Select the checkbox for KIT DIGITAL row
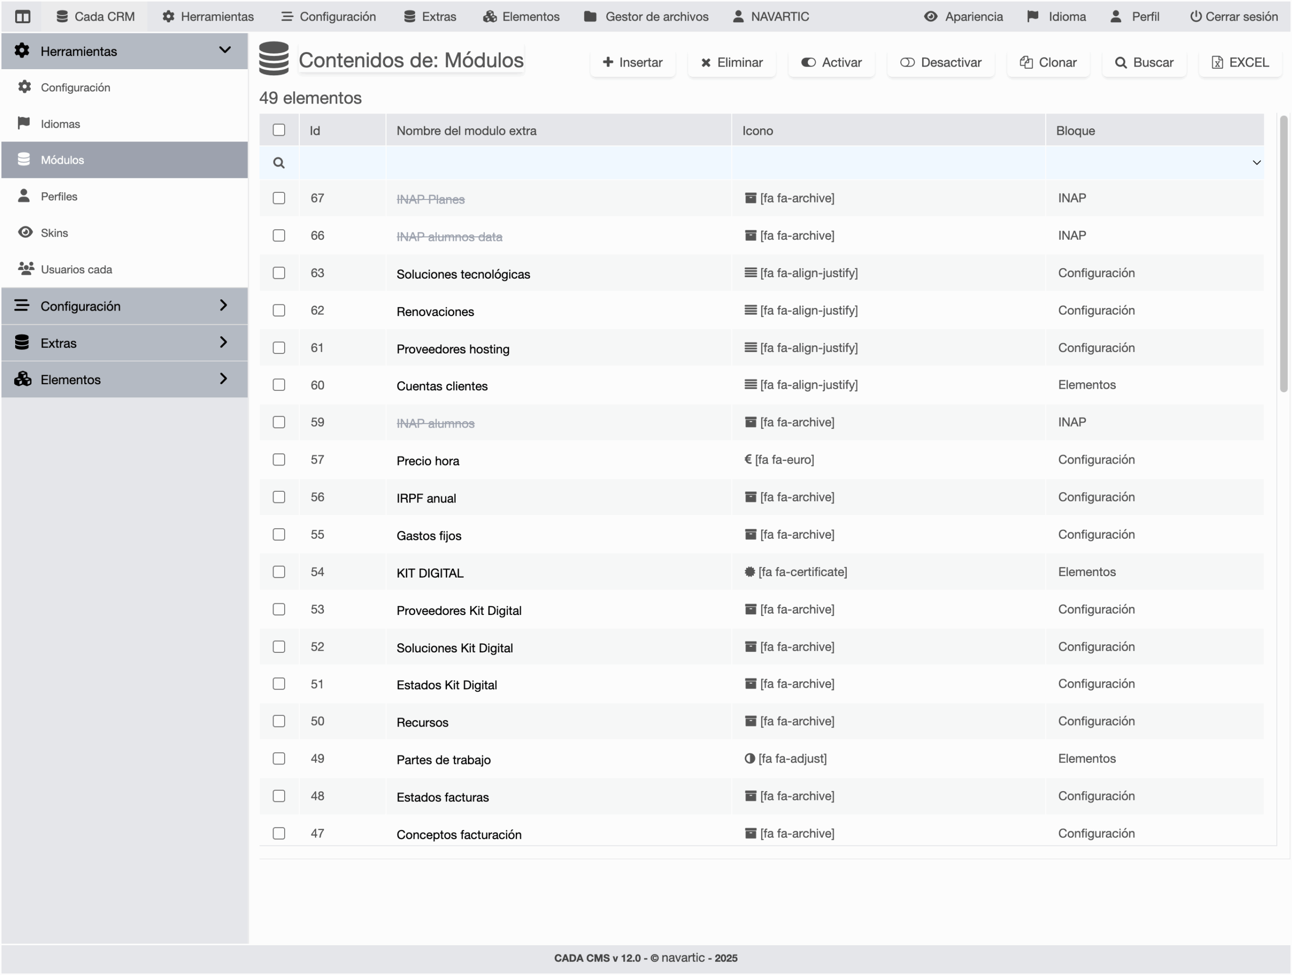The height and width of the screenshot is (975, 1292). click(279, 572)
